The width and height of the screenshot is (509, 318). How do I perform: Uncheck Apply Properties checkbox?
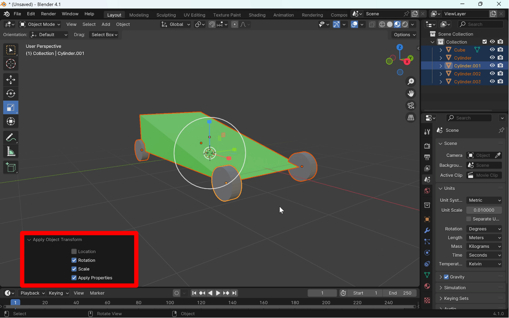pos(74,278)
